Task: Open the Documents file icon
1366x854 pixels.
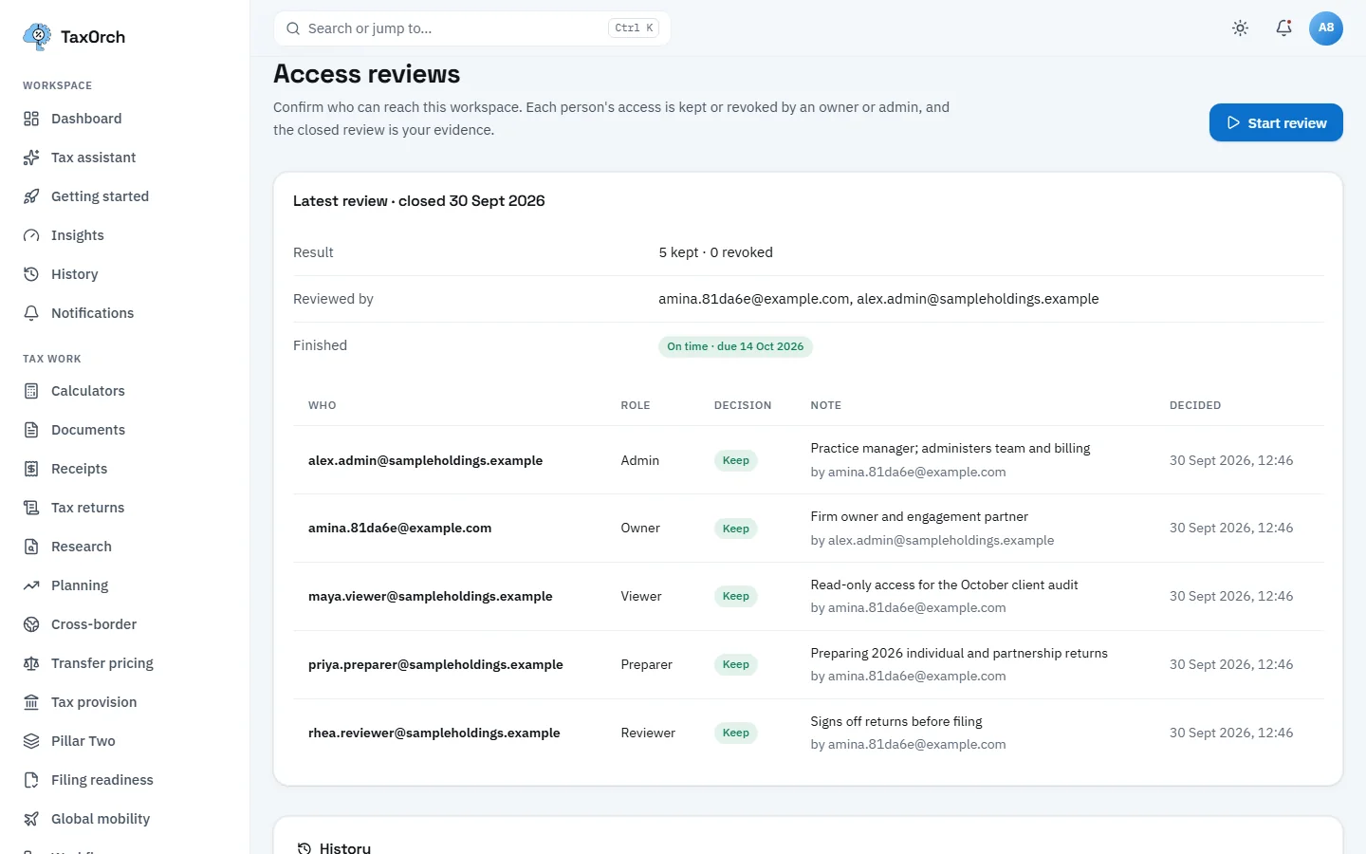Action: click(31, 430)
